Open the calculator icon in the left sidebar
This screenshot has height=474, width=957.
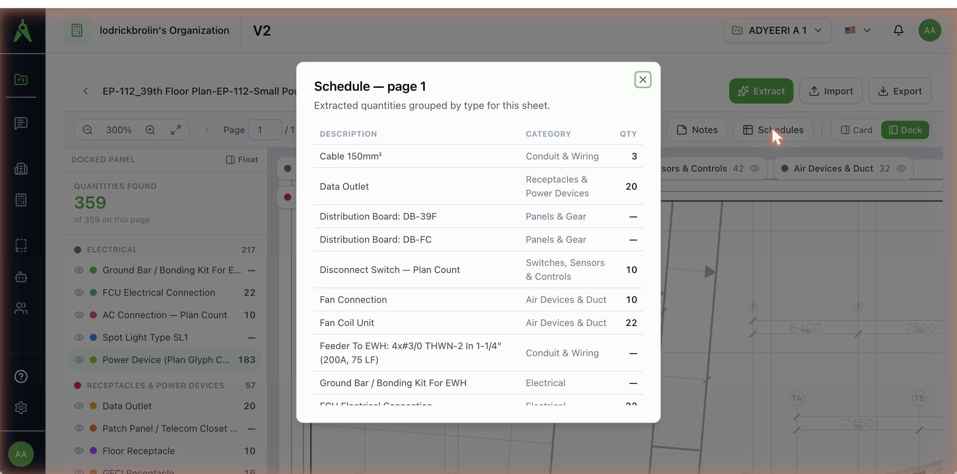pyautogui.click(x=21, y=200)
